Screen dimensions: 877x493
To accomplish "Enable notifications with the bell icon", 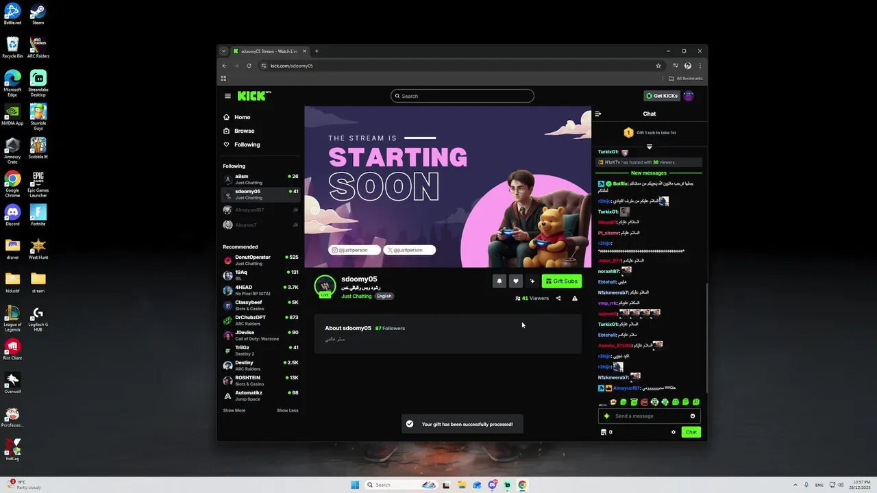I will 499,281.
